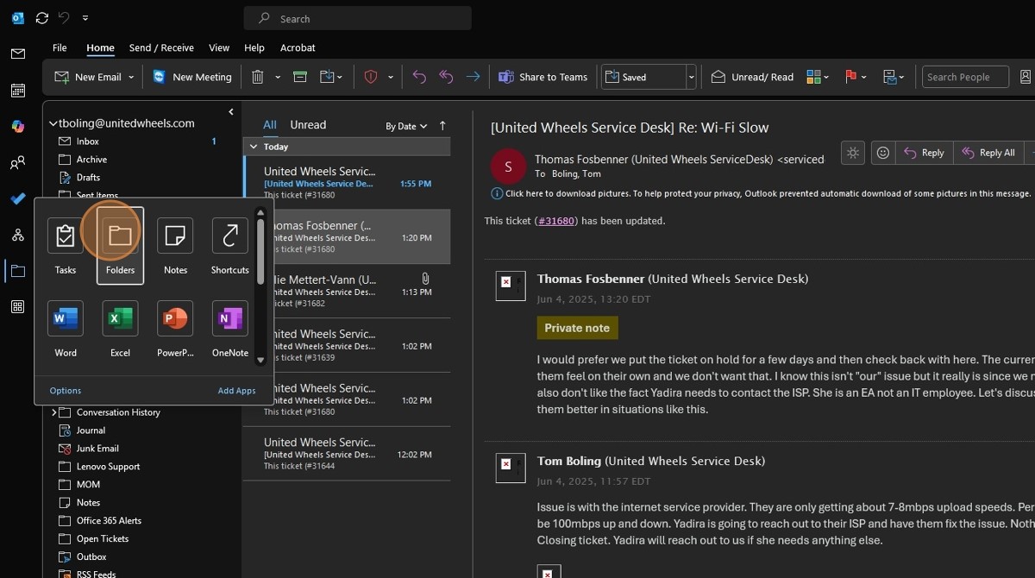1035x578 pixels.
Task: Click Add Apps in the flyout
Action: [x=236, y=391]
